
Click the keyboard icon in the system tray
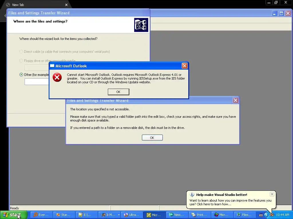(261, 215)
